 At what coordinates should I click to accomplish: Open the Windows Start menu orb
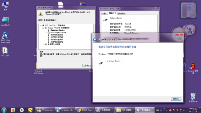pyautogui.click(x=4, y=110)
